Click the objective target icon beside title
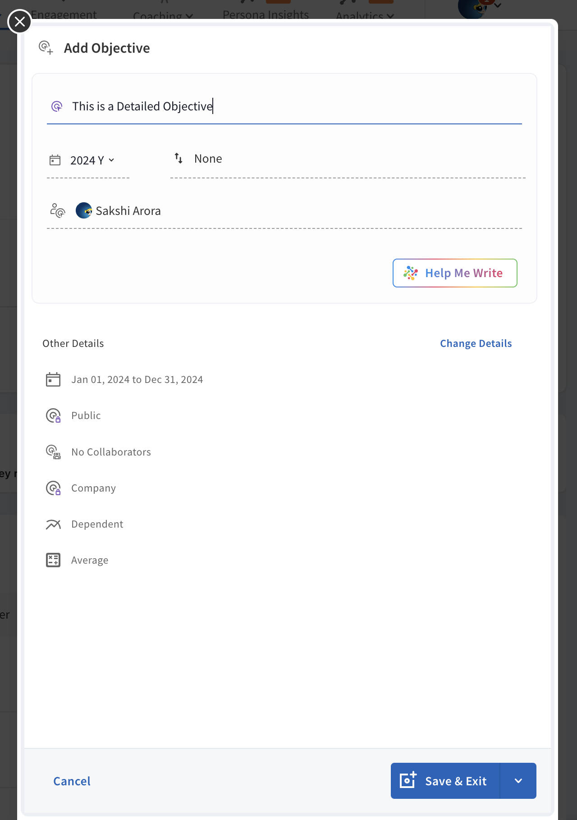577x820 pixels. [57, 106]
